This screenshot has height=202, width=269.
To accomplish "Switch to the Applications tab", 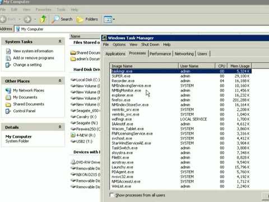I will [x=115, y=54].
